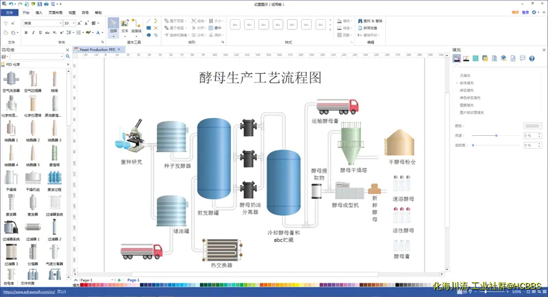The width and height of the screenshot is (548, 297).
Task: Select the line drawing tool
Action: coord(149,21)
